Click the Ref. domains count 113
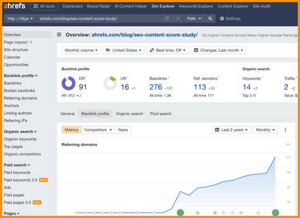300x218 pixels. point(200,87)
